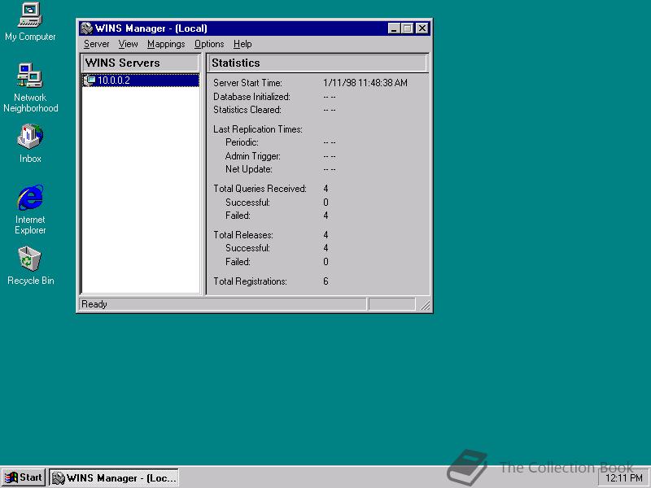Viewport: 651px width, 488px height.
Task: Click the WINS Manager taskbar button
Action: 114,477
